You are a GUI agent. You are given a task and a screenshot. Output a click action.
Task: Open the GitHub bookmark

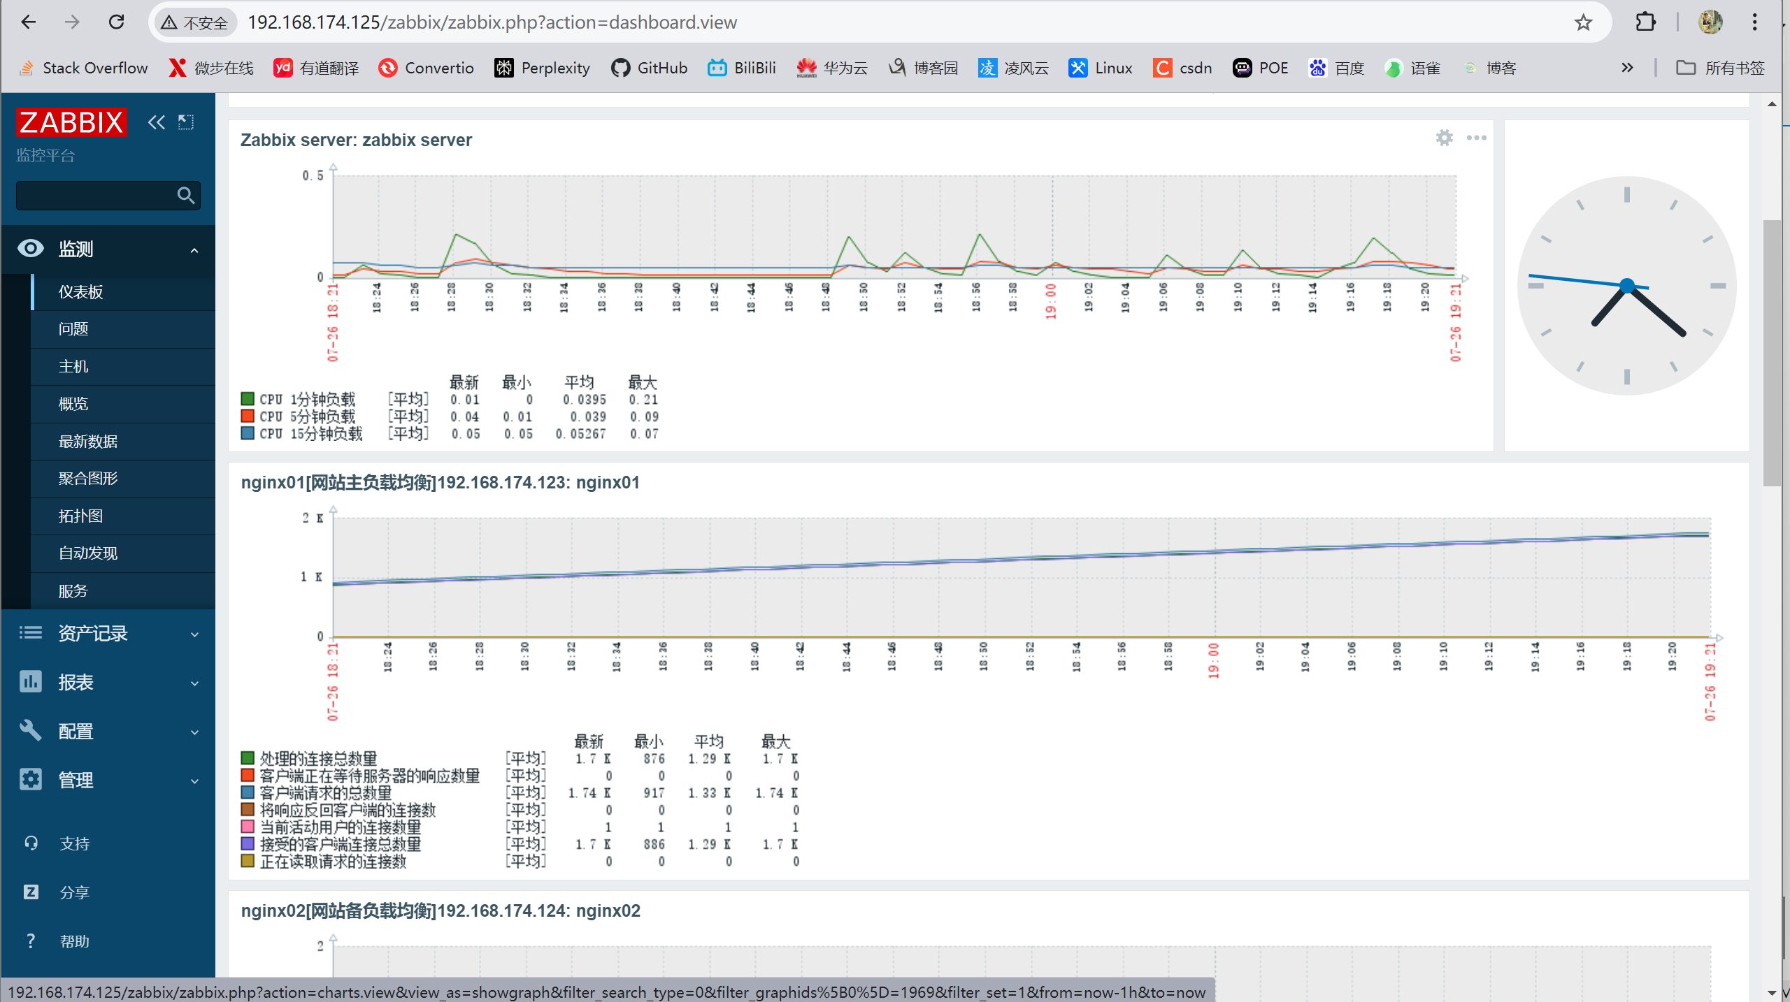coord(650,68)
